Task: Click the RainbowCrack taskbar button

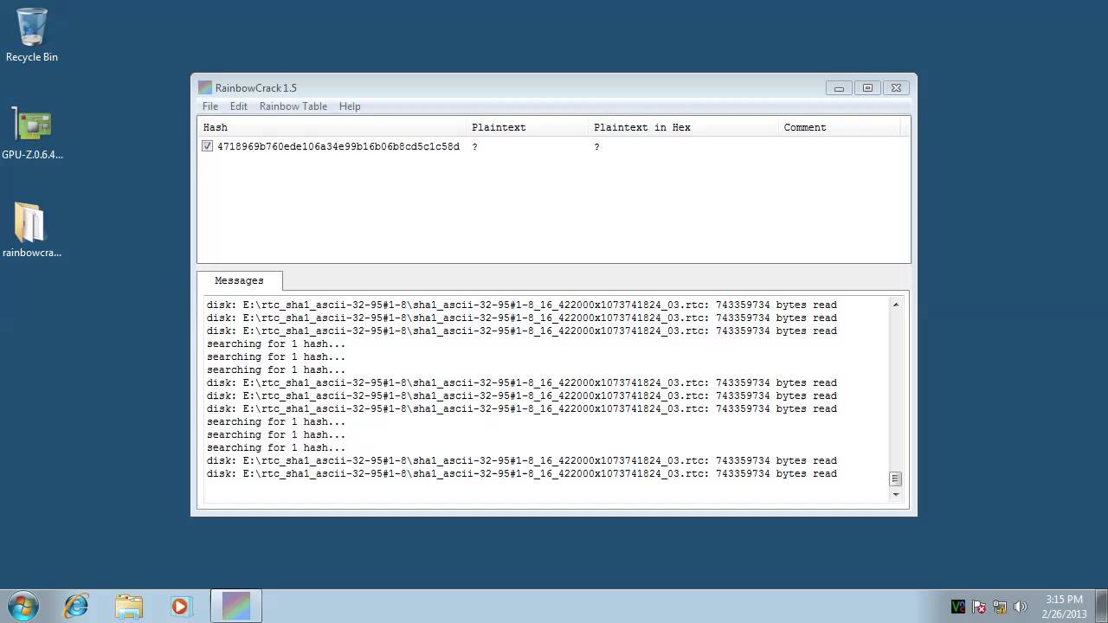Action: 236,606
